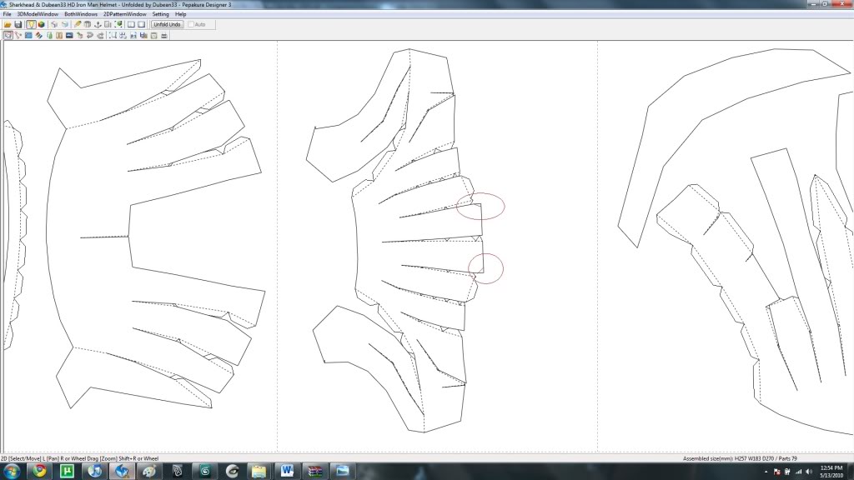Click the network signal tray icon
The width and height of the screenshot is (854, 480).
click(x=798, y=472)
